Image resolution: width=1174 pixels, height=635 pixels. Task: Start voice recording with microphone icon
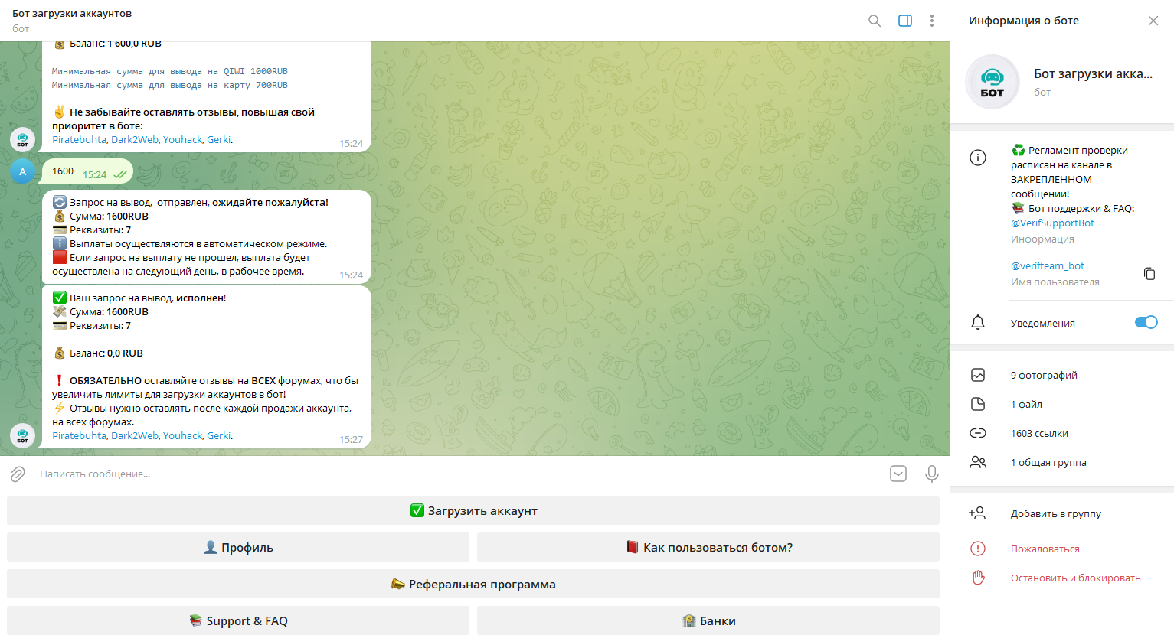click(931, 474)
